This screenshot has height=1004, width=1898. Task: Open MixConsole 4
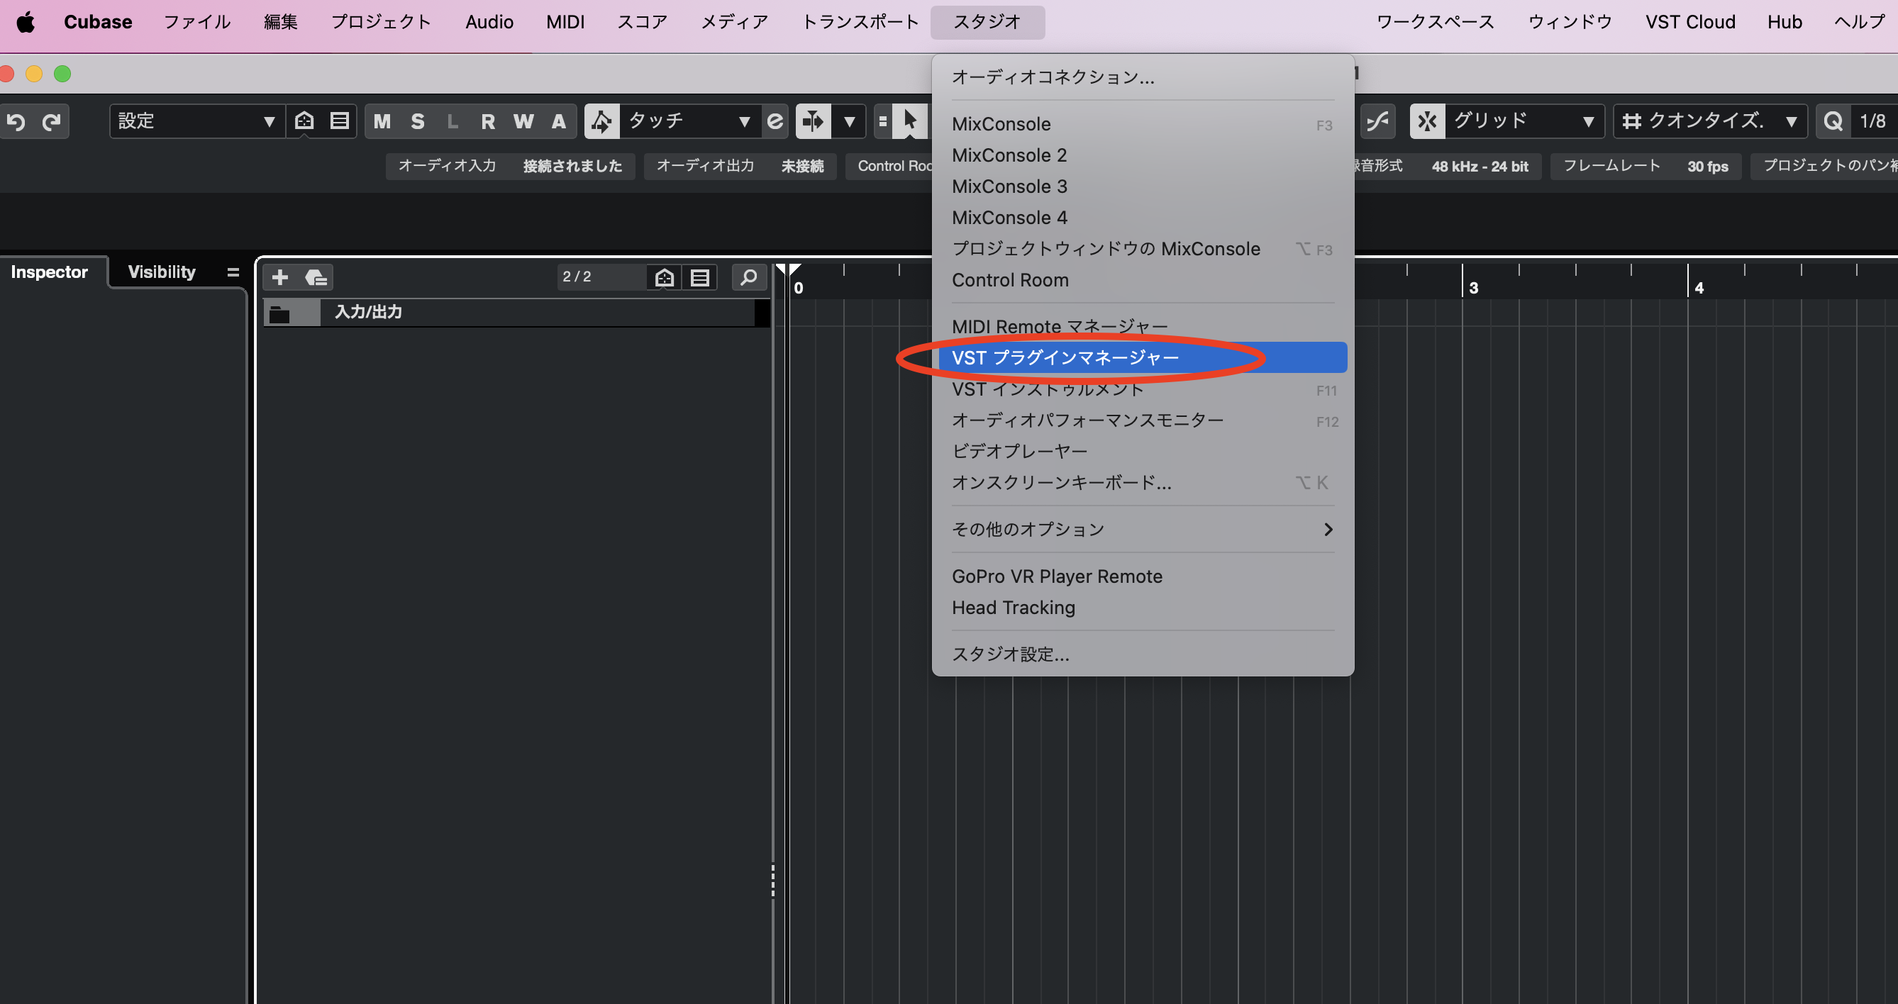click(x=1142, y=217)
